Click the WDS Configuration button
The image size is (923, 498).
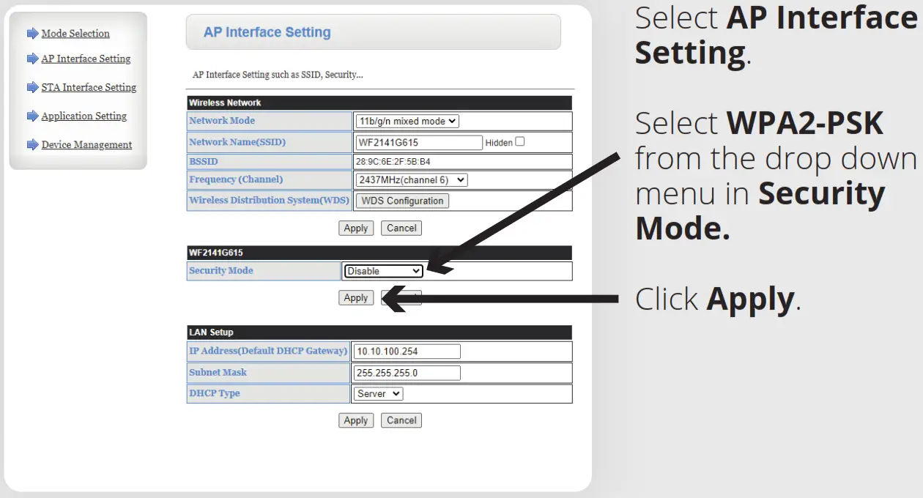click(x=402, y=201)
